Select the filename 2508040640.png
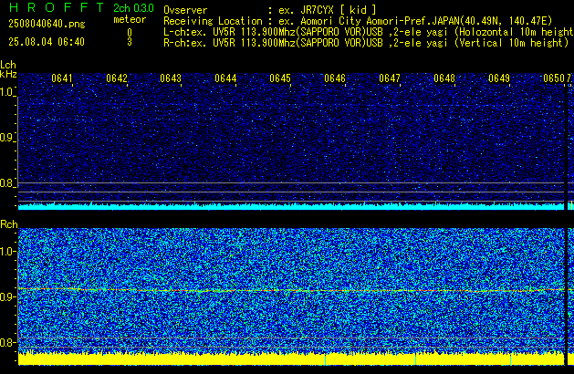The width and height of the screenshot is (574, 374). click(x=47, y=24)
